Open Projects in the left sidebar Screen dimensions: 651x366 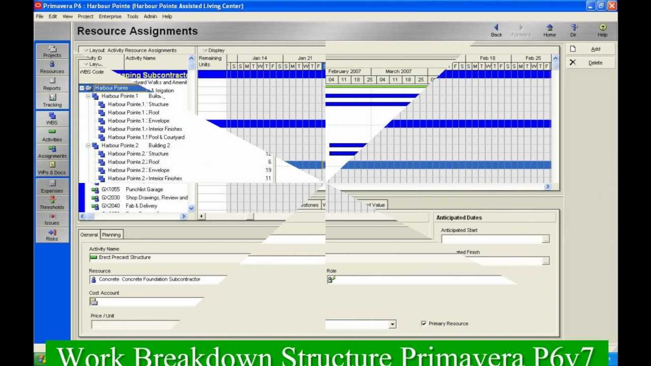[52, 51]
